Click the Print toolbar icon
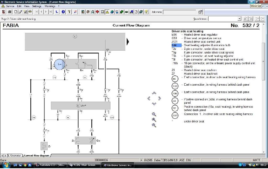This screenshot has width=268, height=169. pos(10,12)
